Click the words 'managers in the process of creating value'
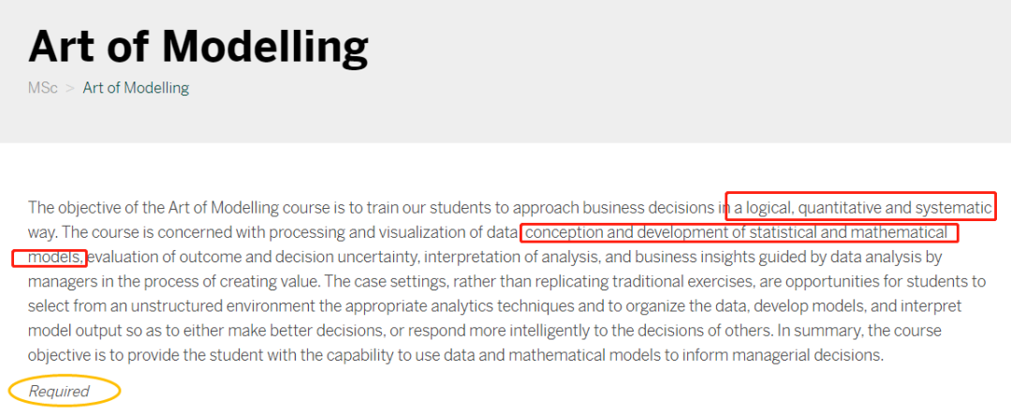Image resolution: width=1011 pixels, height=415 pixels. (173, 282)
